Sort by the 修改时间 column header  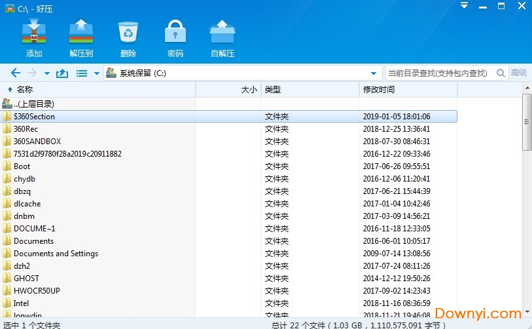(408, 90)
